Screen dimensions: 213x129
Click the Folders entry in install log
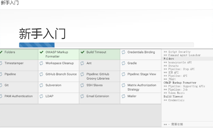[169, 59]
